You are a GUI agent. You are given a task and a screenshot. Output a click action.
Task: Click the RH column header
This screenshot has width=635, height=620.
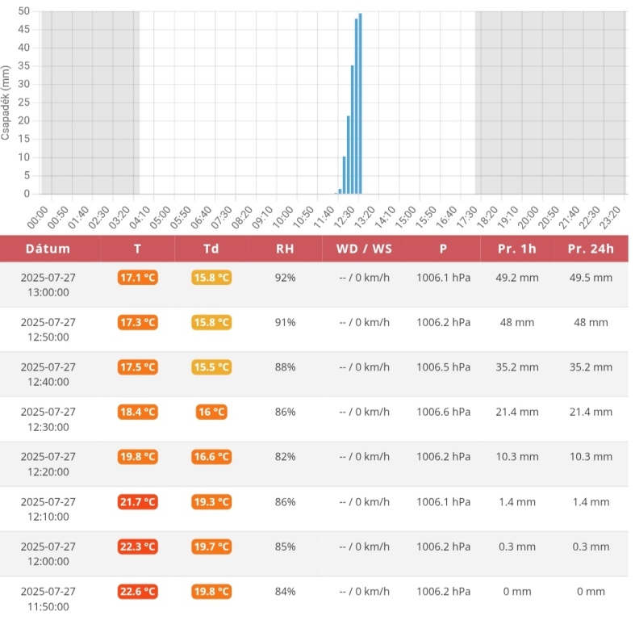(285, 249)
